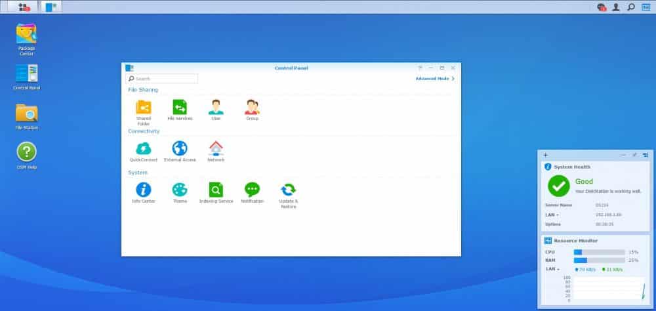Viewport: 656px width, 311px height.
Task: Add a widget with plus icon
Action: [x=545, y=155]
